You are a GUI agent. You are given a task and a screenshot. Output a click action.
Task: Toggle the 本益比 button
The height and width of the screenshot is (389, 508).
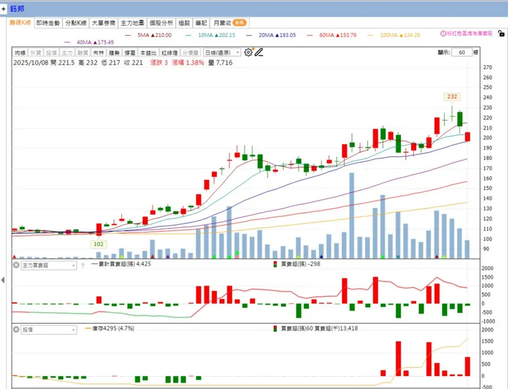[148, 52]
